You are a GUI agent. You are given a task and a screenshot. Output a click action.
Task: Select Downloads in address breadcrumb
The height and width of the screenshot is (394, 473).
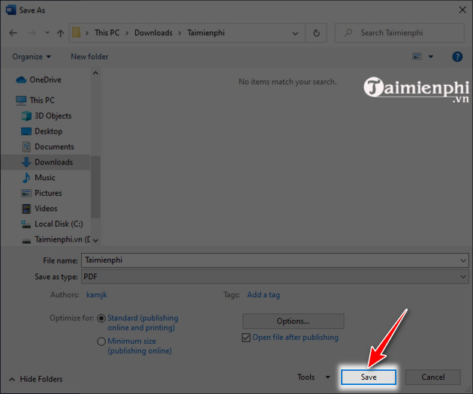coord(153,32)
